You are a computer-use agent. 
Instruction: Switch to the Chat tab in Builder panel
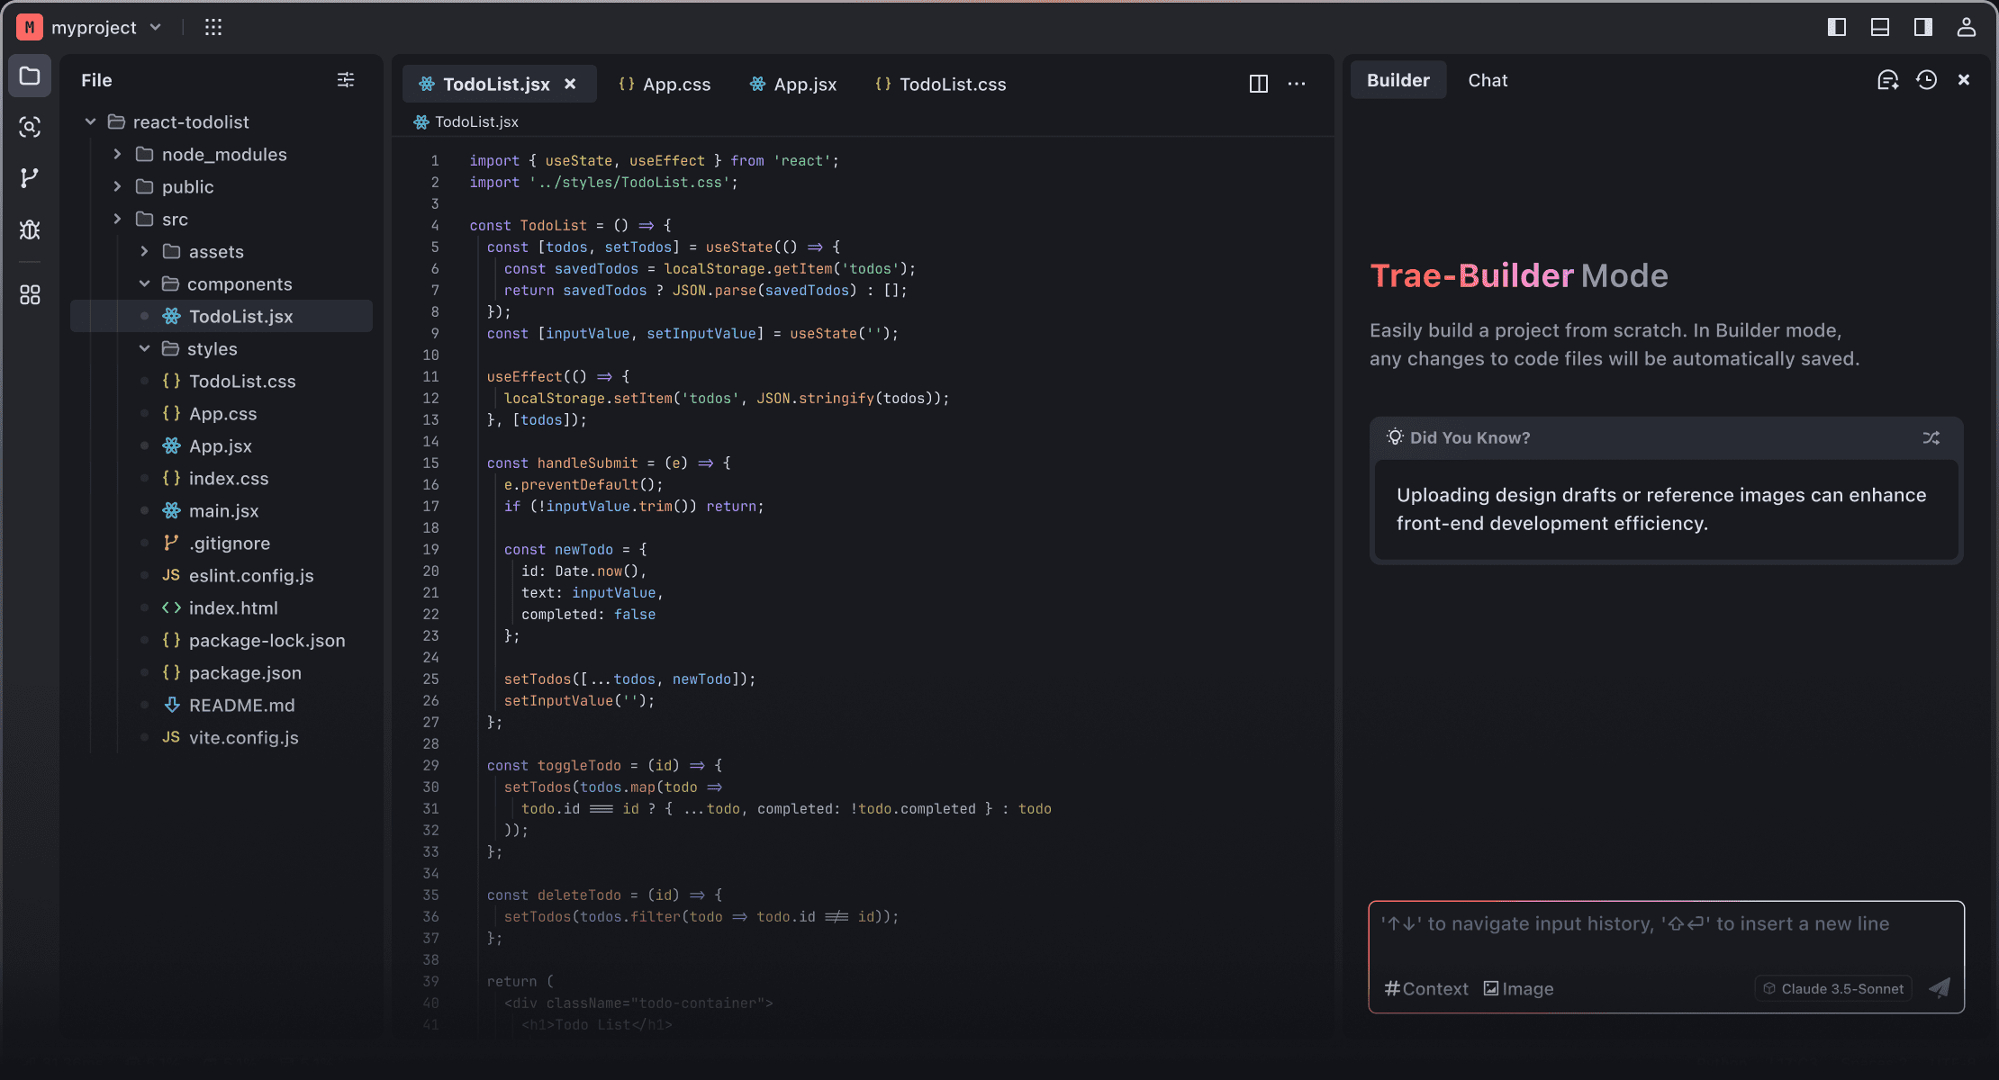[1487, 80]
